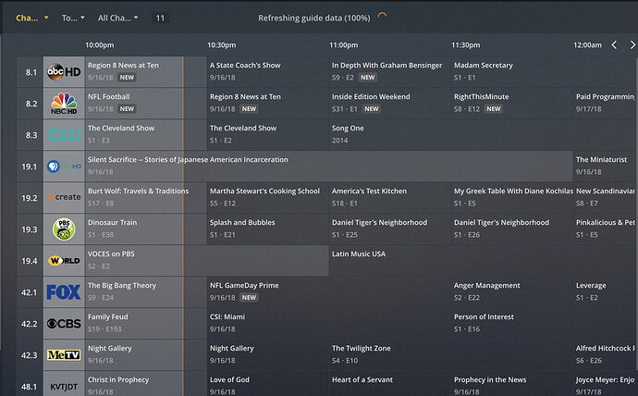Select The Twilight Zone S4 E10
Viewport: 638px width, 396px height.
point(451,355)
